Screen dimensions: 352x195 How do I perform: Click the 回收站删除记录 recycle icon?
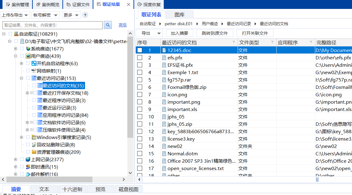[34, 145]
